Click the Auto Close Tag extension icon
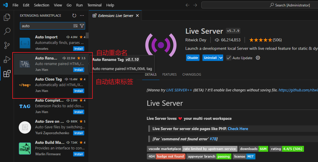Viewport: 318px width, 162px height. [x=25, y=85]
